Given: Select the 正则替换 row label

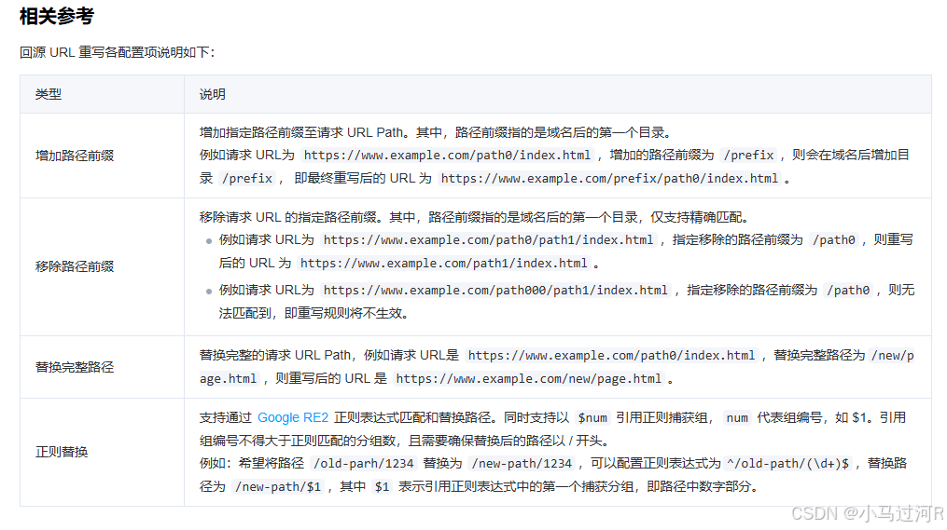Looking at the screenshot, I should coord(62,452).
